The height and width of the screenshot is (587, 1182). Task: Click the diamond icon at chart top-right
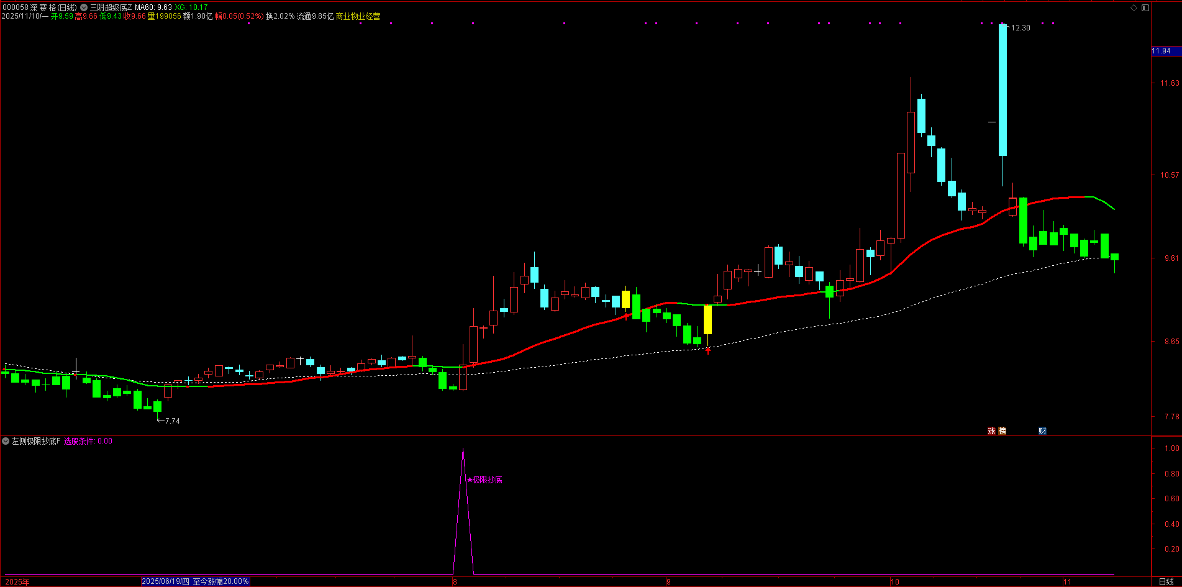coord(1134,7)
